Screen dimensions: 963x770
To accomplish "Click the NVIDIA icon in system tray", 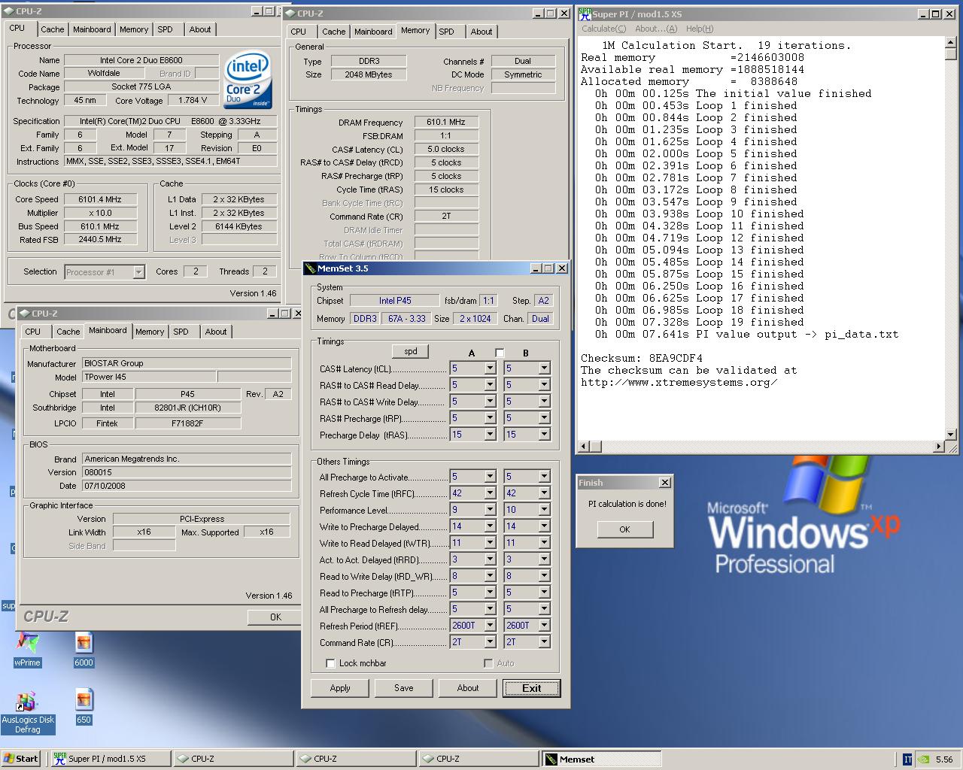I will [925, 759].
